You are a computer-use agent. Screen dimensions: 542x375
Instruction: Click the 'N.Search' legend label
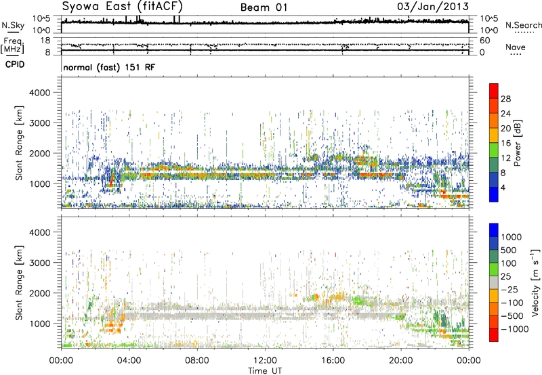tap(523, 25)
